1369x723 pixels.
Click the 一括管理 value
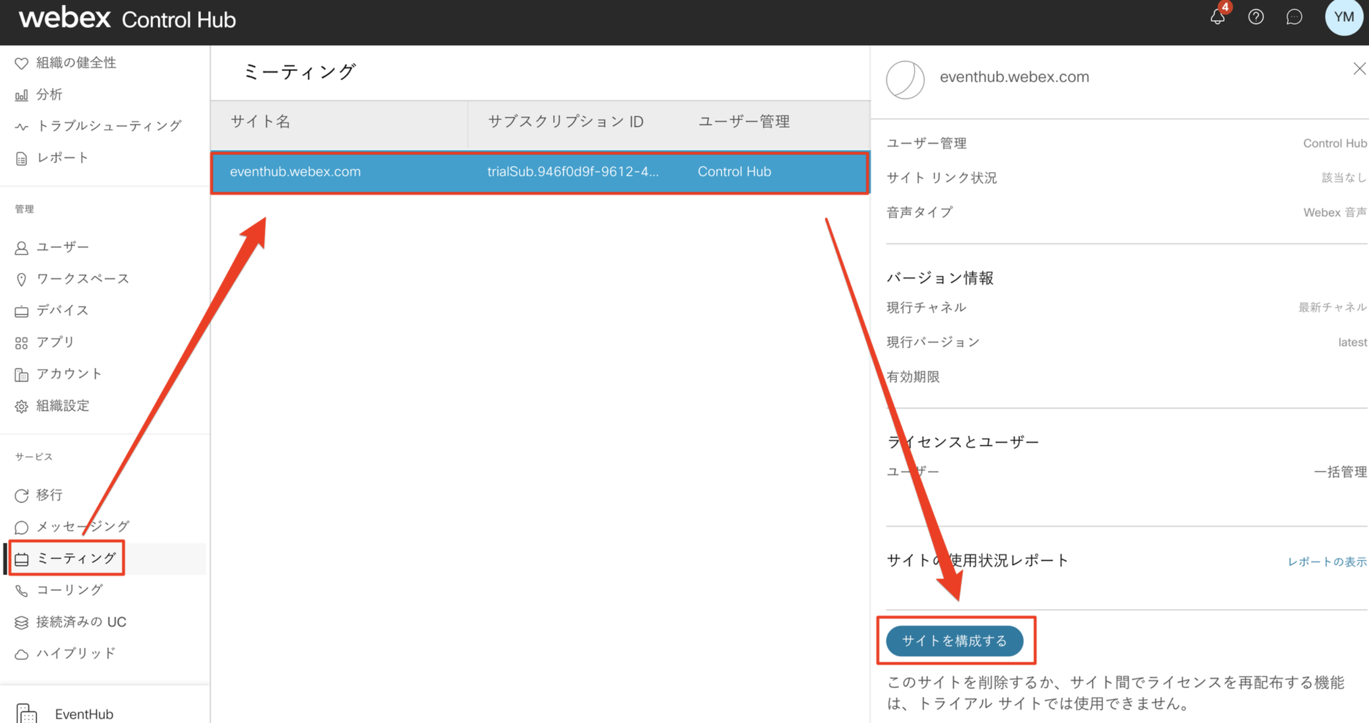tap(1340, 472)
